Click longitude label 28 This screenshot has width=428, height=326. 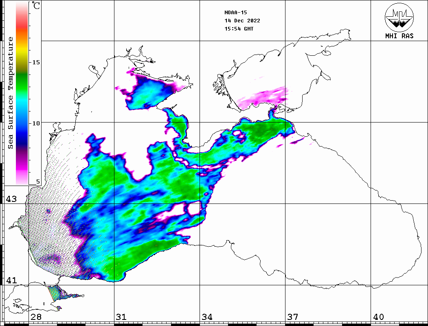click(x=36, y=317)
